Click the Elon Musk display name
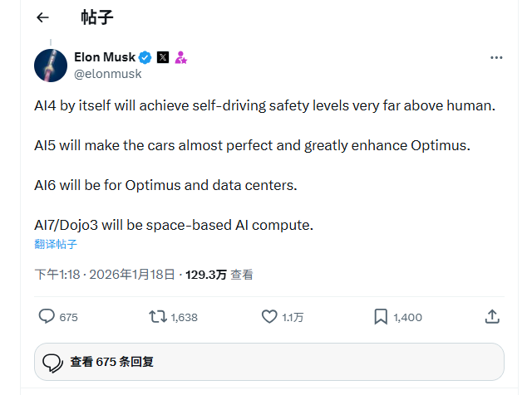This screenshot has height=395, width=532. [104, 57]
